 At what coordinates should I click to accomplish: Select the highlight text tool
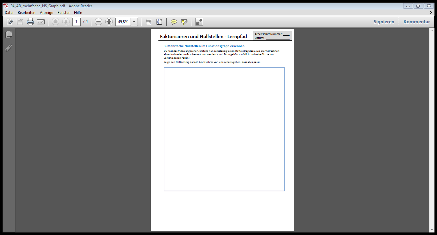[x=184, y=22]
